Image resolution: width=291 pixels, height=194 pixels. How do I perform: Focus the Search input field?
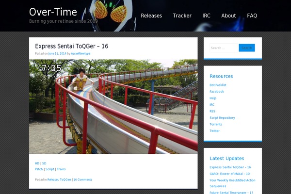(224, 48)
